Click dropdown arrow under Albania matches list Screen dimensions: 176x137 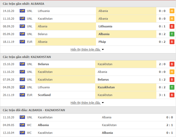click(x=103, y=49)
